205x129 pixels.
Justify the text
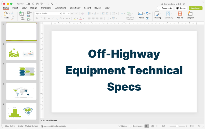click(101, 18)
